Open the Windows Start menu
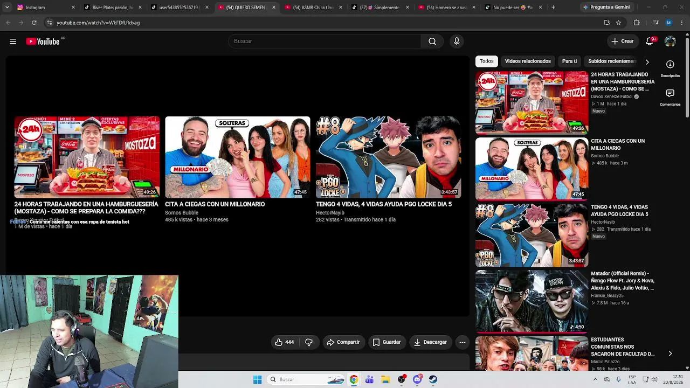The image size is (690, 388). tap(257, 379)
